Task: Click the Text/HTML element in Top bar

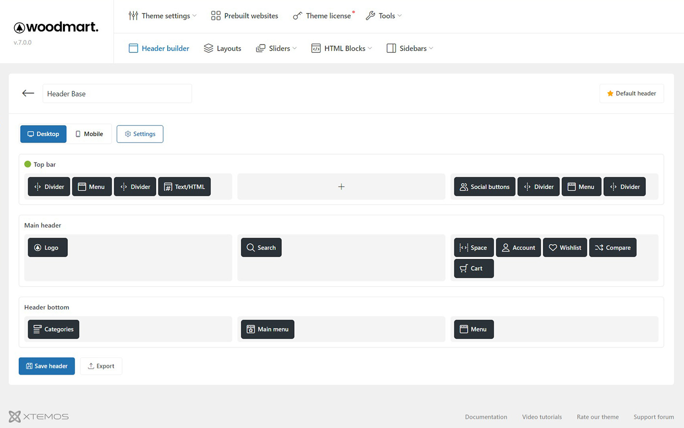Action: (x=184, y=186)
